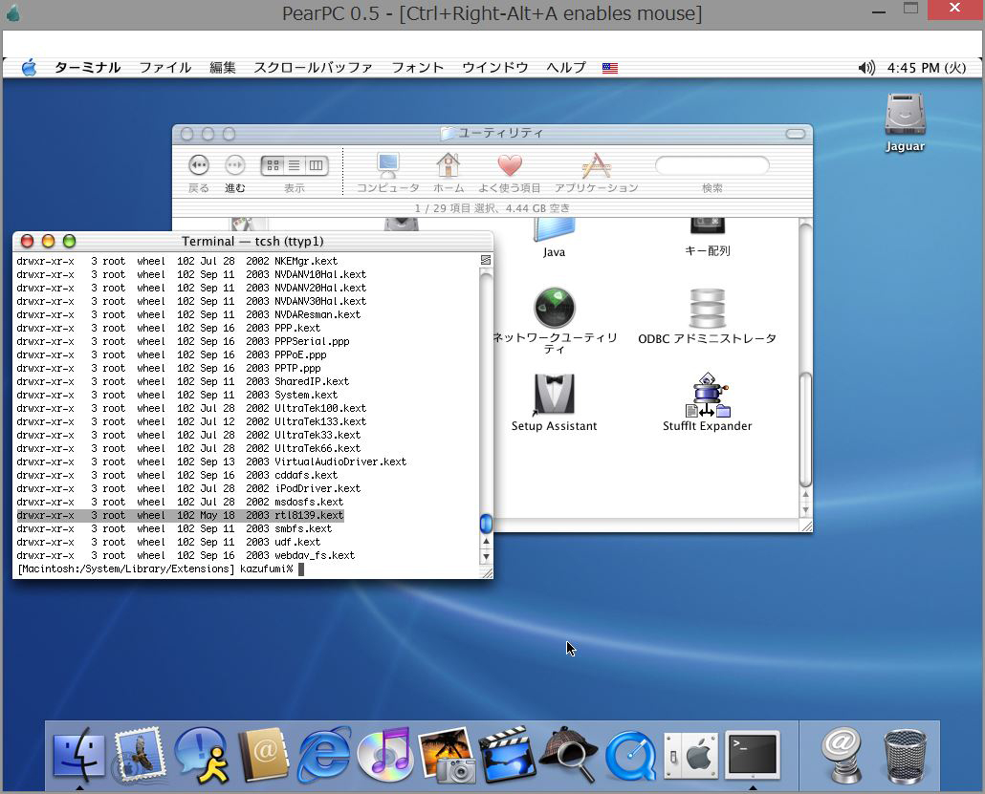Open the Apple menu
Image resolution: width=985 pixels, height=794 pixels.
[29, 68]
